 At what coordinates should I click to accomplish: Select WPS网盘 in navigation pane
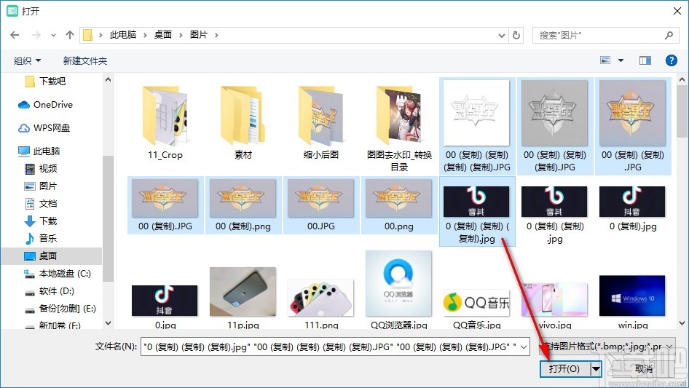pyautogui.click(x=44, y=128)
